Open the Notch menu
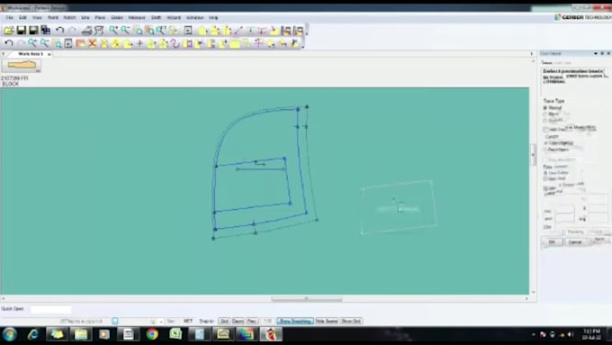Screen dimensions: 612x345 pos(69,18)
